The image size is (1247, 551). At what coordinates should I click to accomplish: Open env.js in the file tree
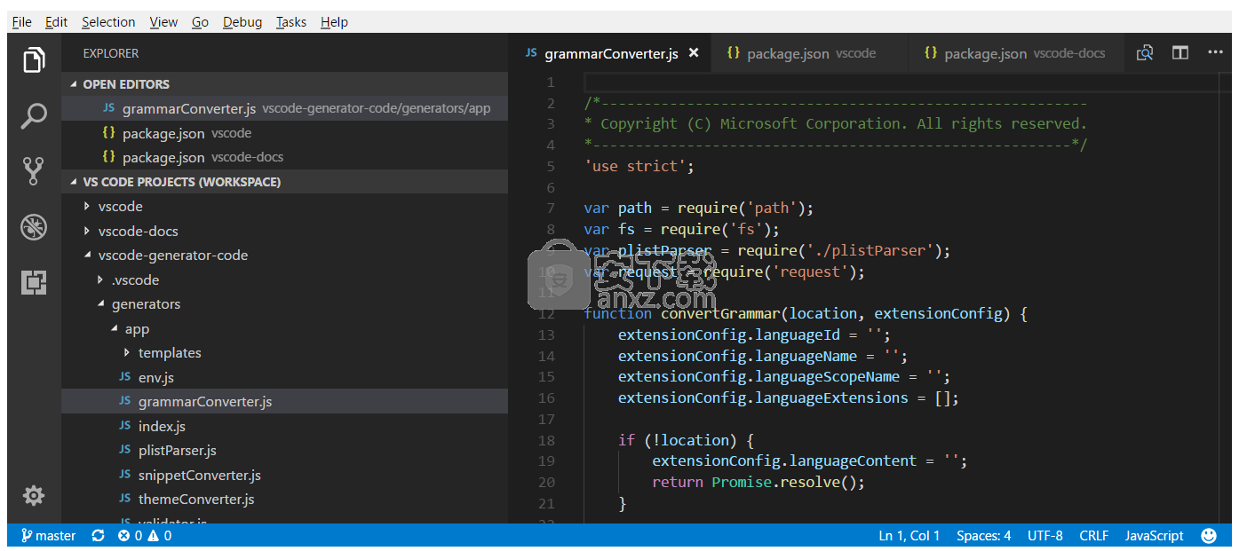[284, 377]
